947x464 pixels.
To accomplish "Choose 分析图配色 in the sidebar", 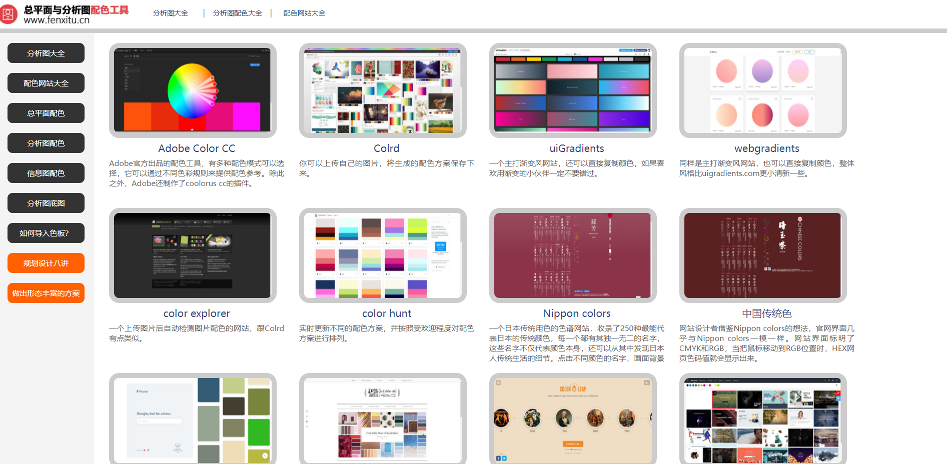I will pos(46,143).
